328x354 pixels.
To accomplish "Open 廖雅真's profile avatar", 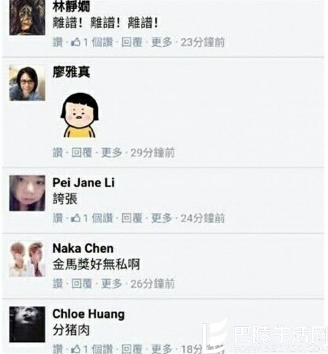I will tap(27, 83).
